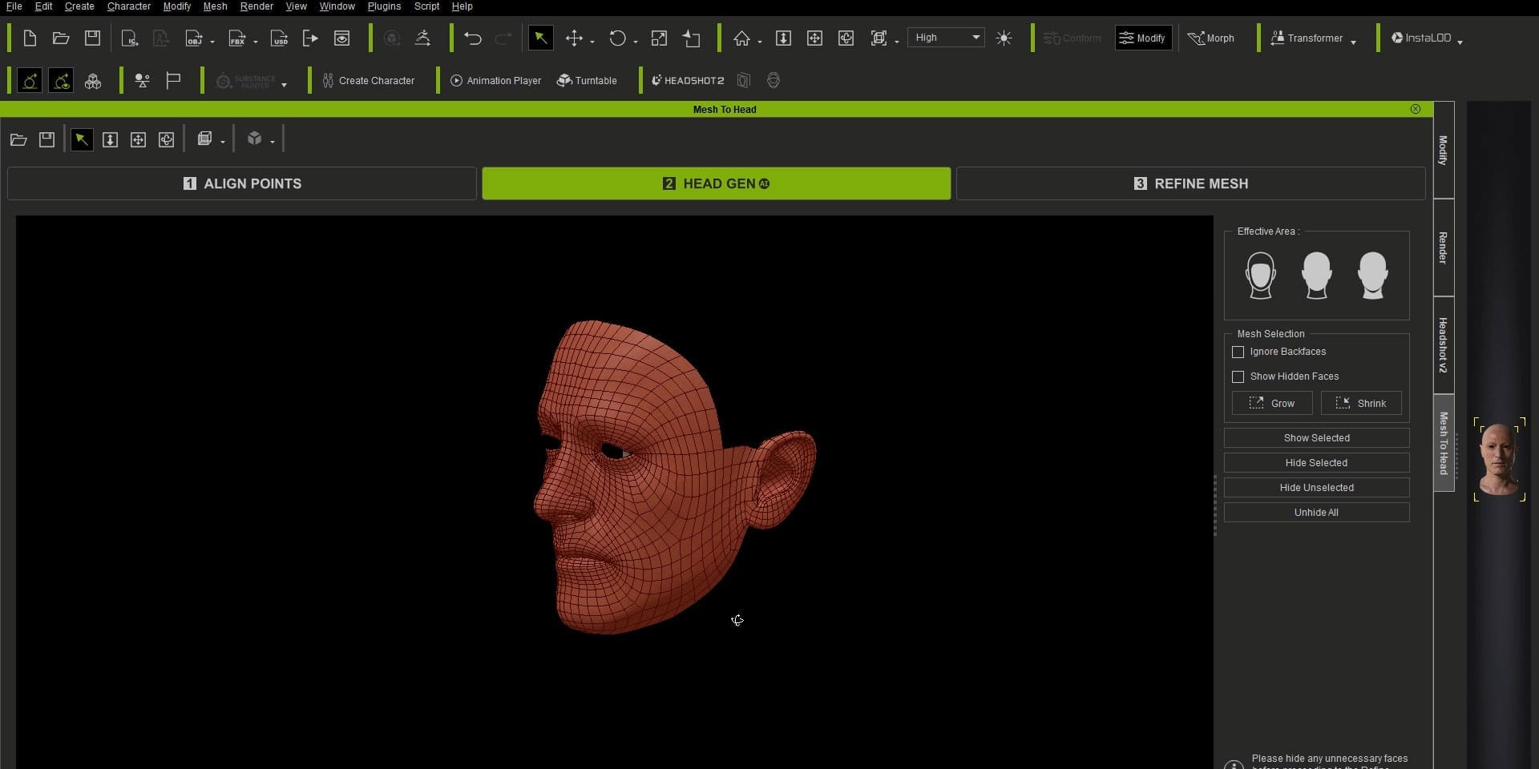Screen dimensions: 1539x769
Task: Click the Grow selection button
Action: coord(1272,403)
